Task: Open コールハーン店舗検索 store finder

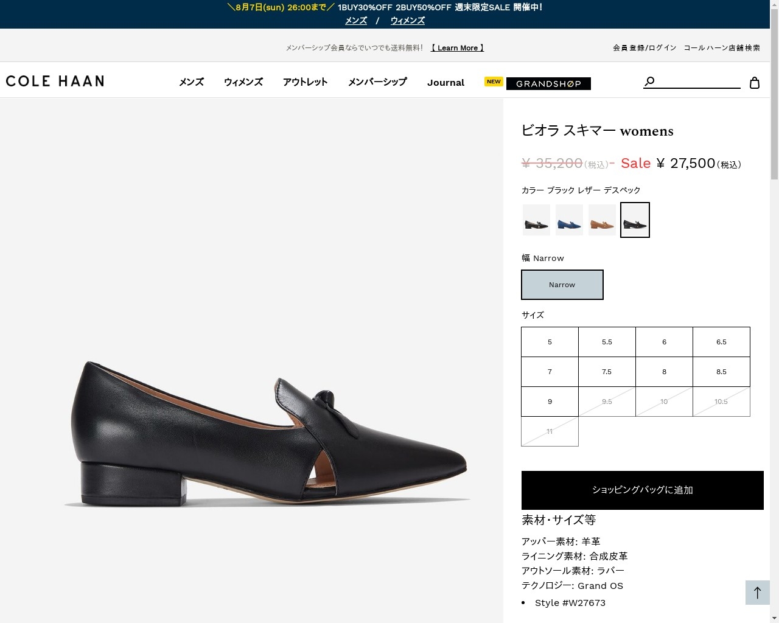Action: point(722,47)
